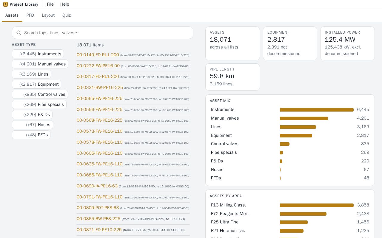Viewport: 382px width, 238px height.
Task: Switch to the Assets tab
Action: tap(12, 15)
